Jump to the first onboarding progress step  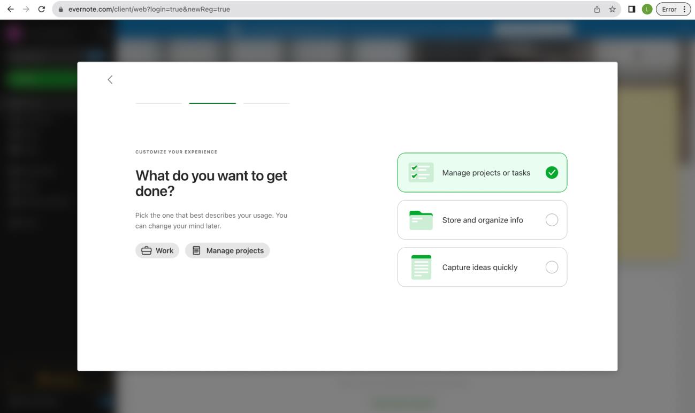tap(159, 103)
